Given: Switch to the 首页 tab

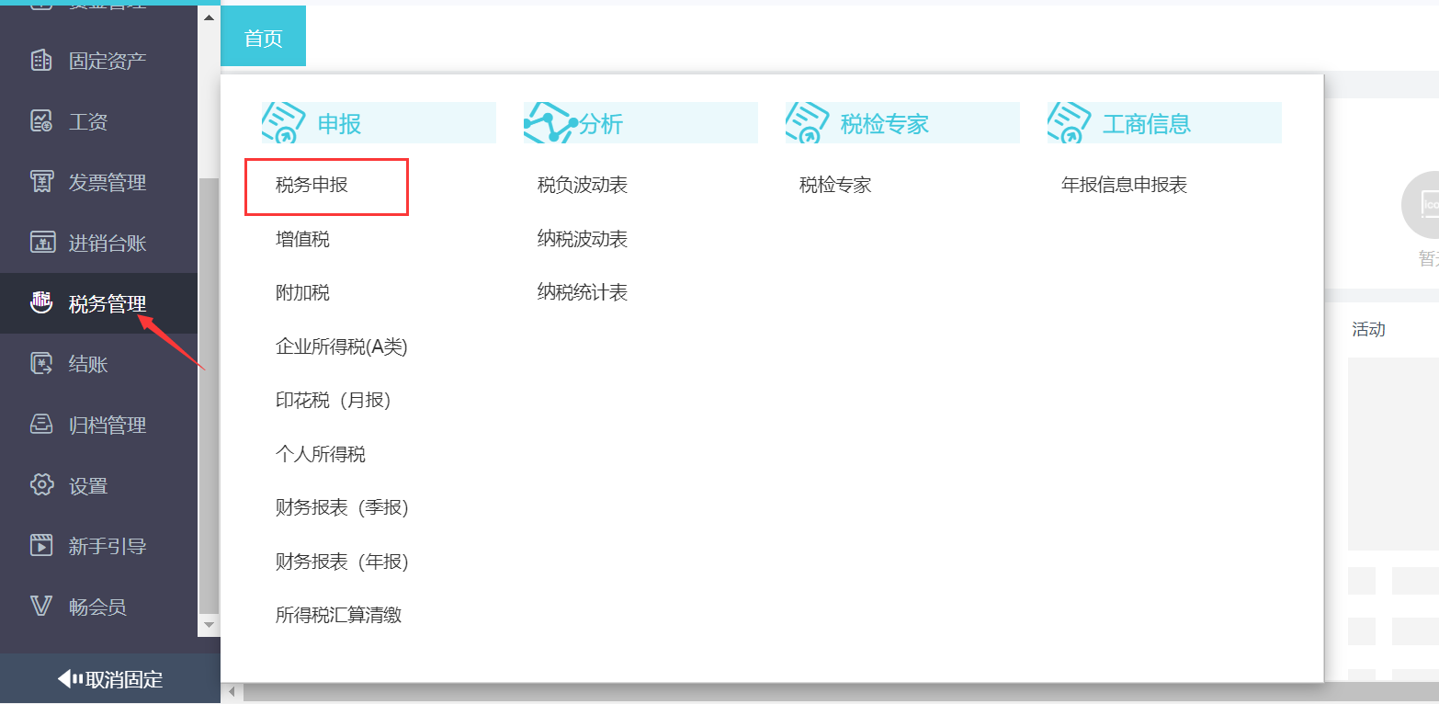Looking at the screenshot, I should point(263,39).
